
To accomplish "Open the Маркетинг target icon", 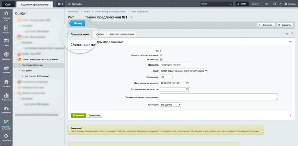I will [6, 54].
